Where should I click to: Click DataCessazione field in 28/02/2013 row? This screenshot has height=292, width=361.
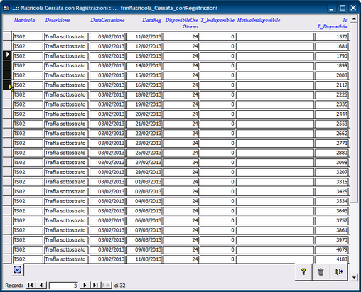(x=107, y=172)
